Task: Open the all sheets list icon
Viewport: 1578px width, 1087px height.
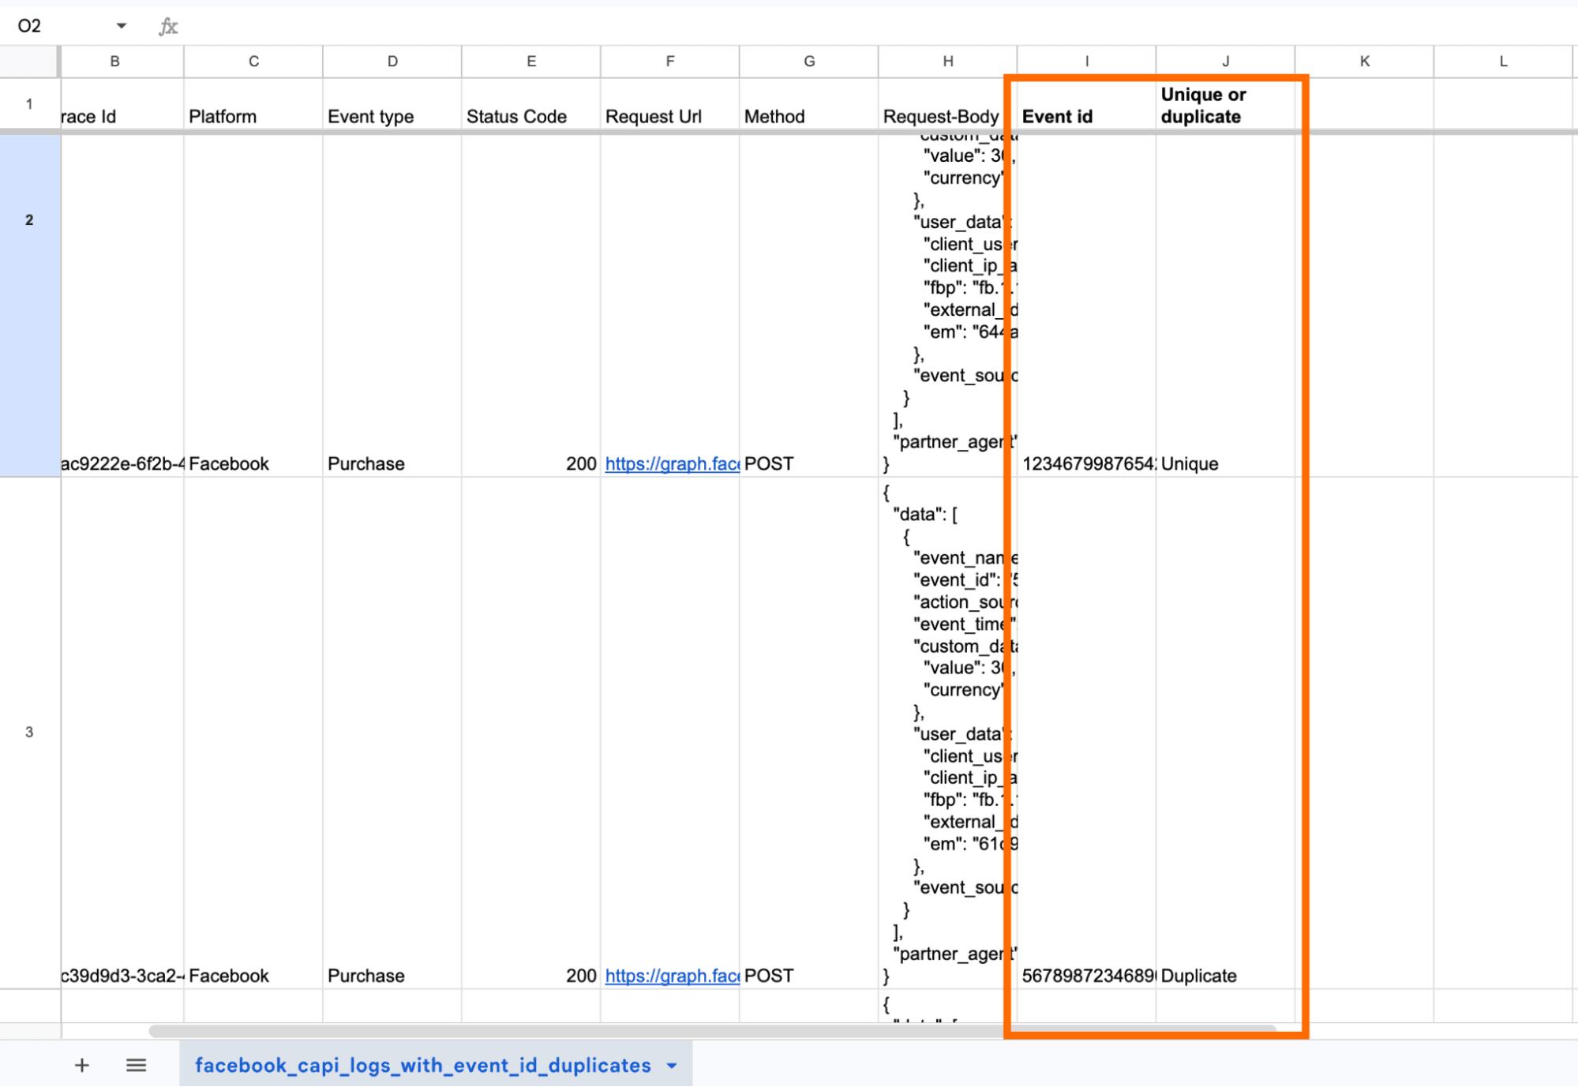Action: [x=136, y=1065]
